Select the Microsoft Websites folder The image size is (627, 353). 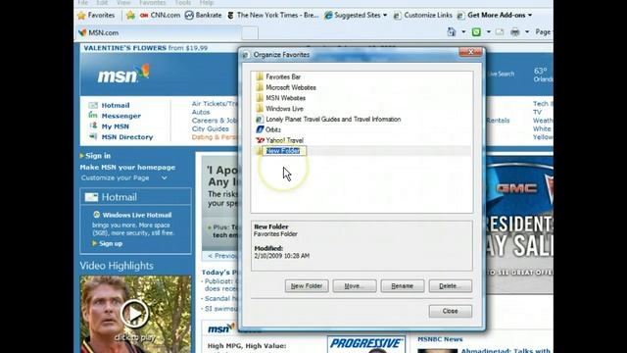point(291,87)
